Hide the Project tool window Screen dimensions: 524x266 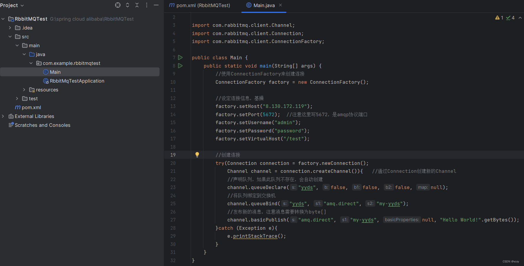(156, 5)
